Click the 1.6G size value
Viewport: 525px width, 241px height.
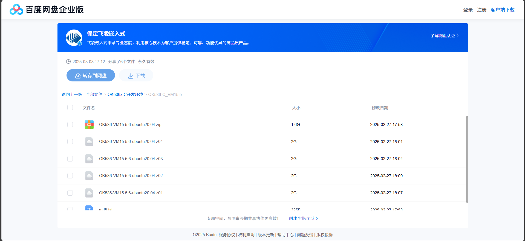(x=295, y=125)
